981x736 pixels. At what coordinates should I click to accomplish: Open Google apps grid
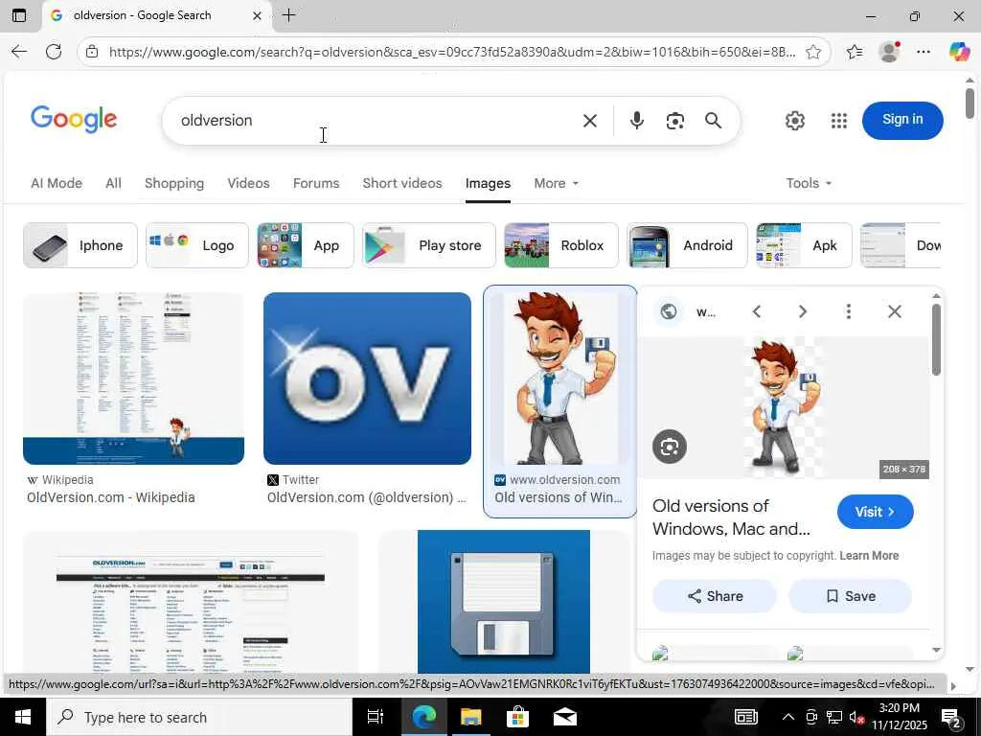tap(838, 120)
